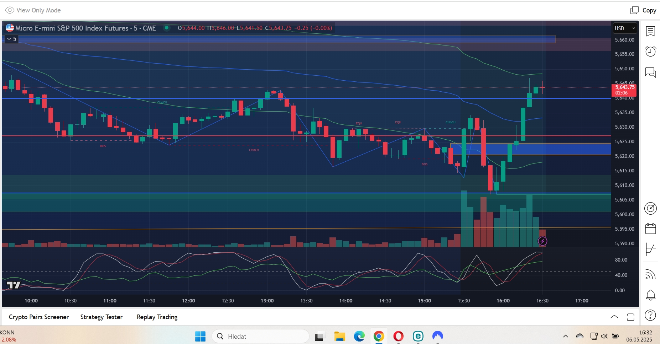
Task: Open the Alerts clock icon
Action: [x=650, y=52]
